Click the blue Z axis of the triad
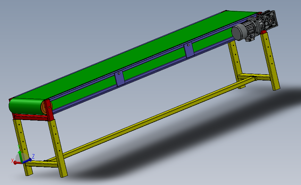This screenshot has height=185, width=301. coord(27,160)
